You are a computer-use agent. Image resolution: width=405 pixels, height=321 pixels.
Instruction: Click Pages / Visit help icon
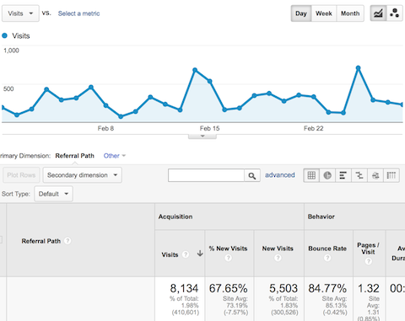coord(369,261)
